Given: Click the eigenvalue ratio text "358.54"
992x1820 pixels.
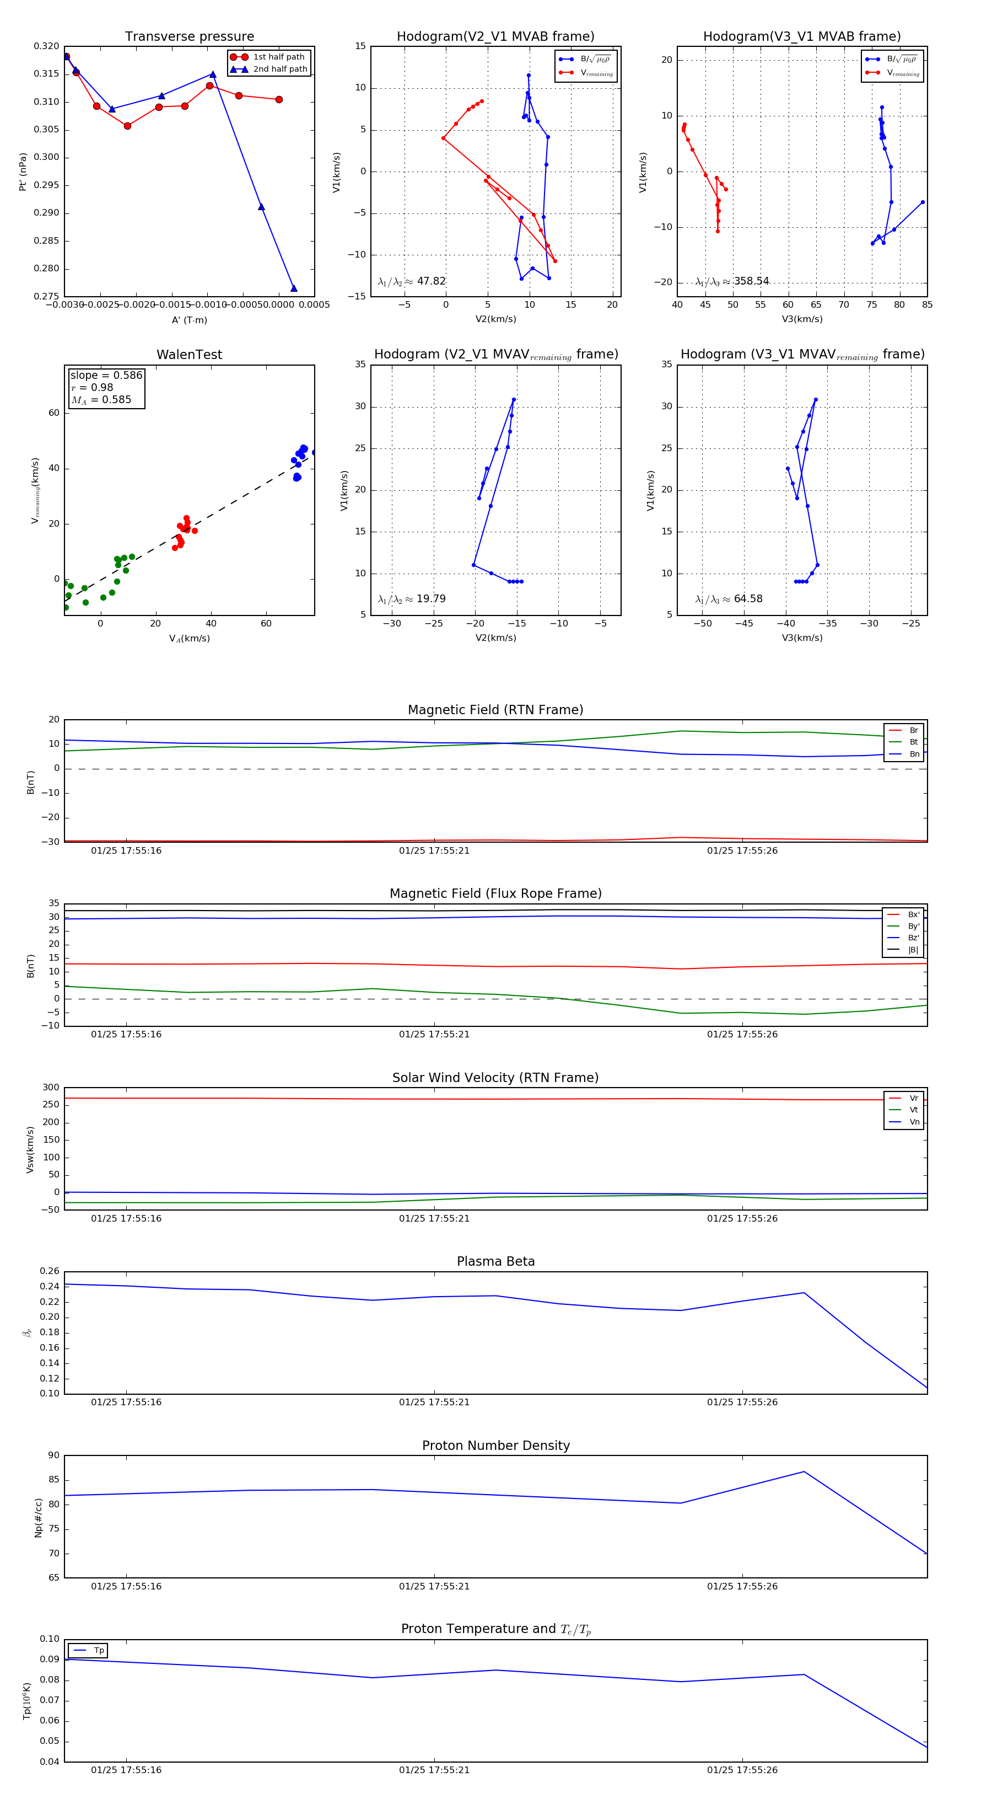Looking at the screenshot, I should tap(751, 281).
